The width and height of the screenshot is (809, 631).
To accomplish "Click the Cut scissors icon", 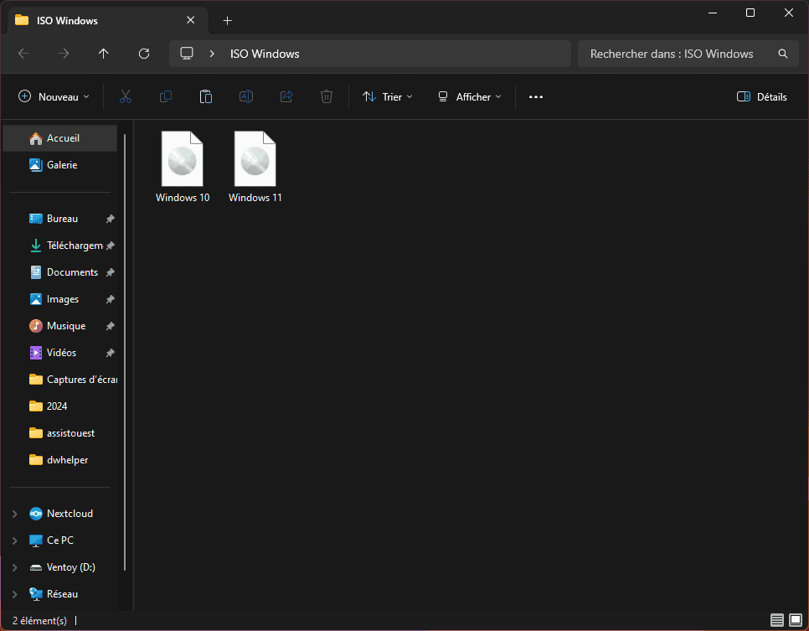I will tap(126, 96).
